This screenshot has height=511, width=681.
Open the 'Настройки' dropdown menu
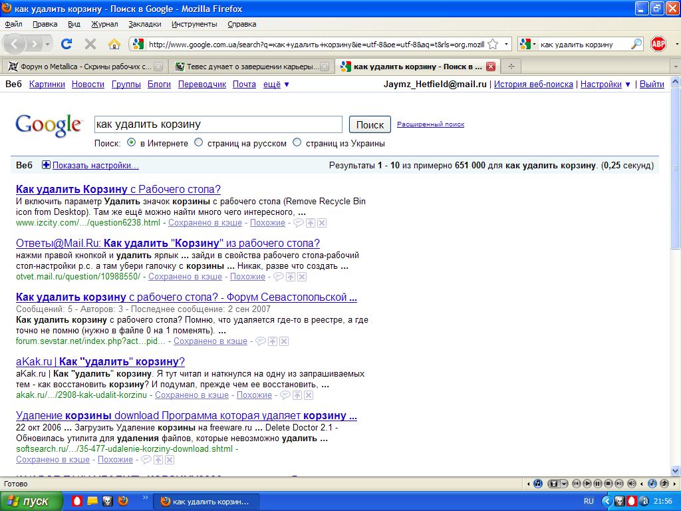point(605,85)
